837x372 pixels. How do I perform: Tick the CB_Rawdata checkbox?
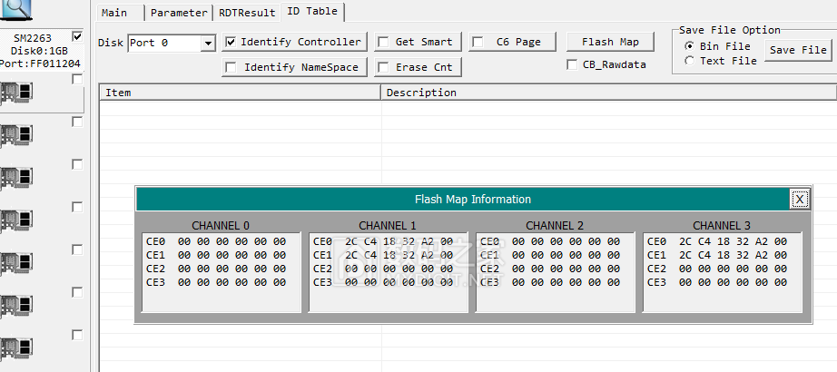pos(572,64)
